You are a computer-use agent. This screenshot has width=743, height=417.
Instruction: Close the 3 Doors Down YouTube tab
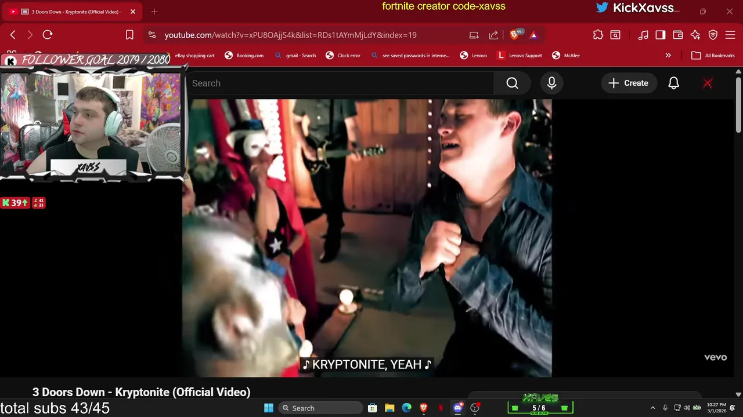[x=133, y=12]
